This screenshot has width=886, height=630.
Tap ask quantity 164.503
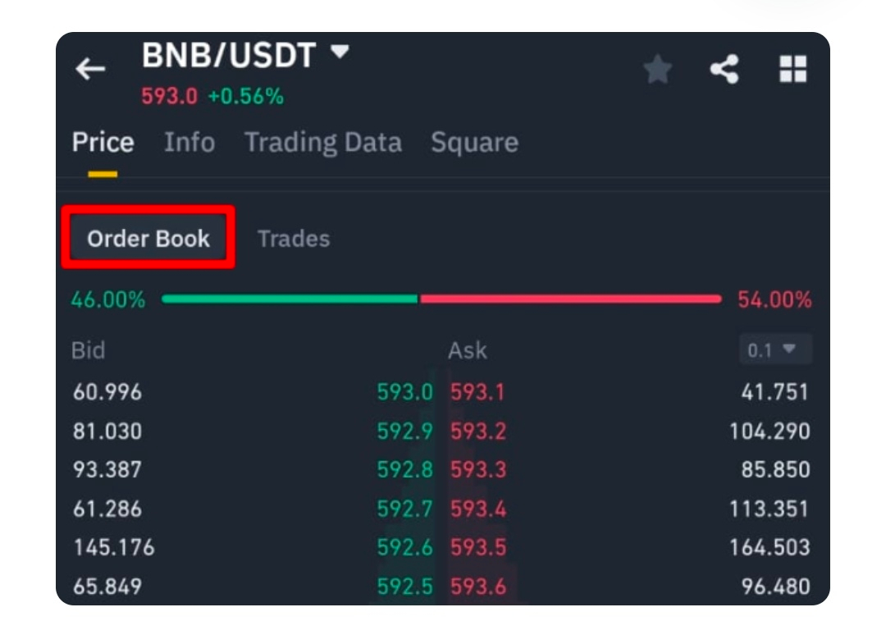770,547
